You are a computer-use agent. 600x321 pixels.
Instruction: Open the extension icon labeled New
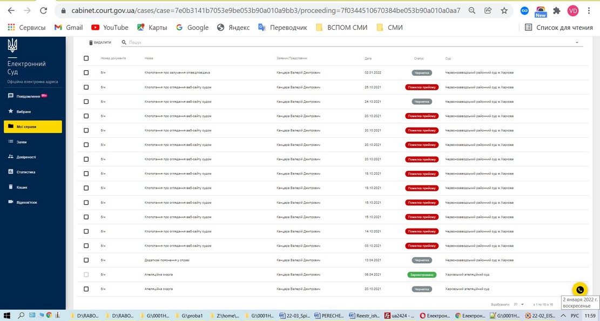[541, 11]
